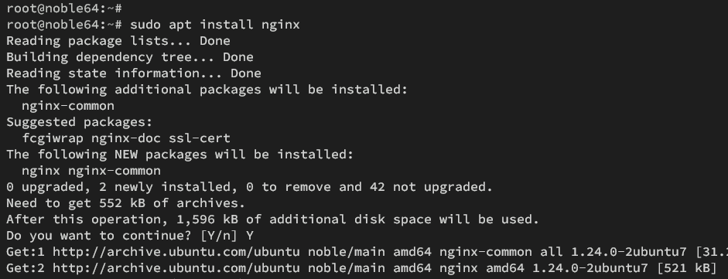The width and height of the screenshot is (728, 279).
Task: Click the 'Building dependency tree... Done' line
Action: tap(130, 57)
